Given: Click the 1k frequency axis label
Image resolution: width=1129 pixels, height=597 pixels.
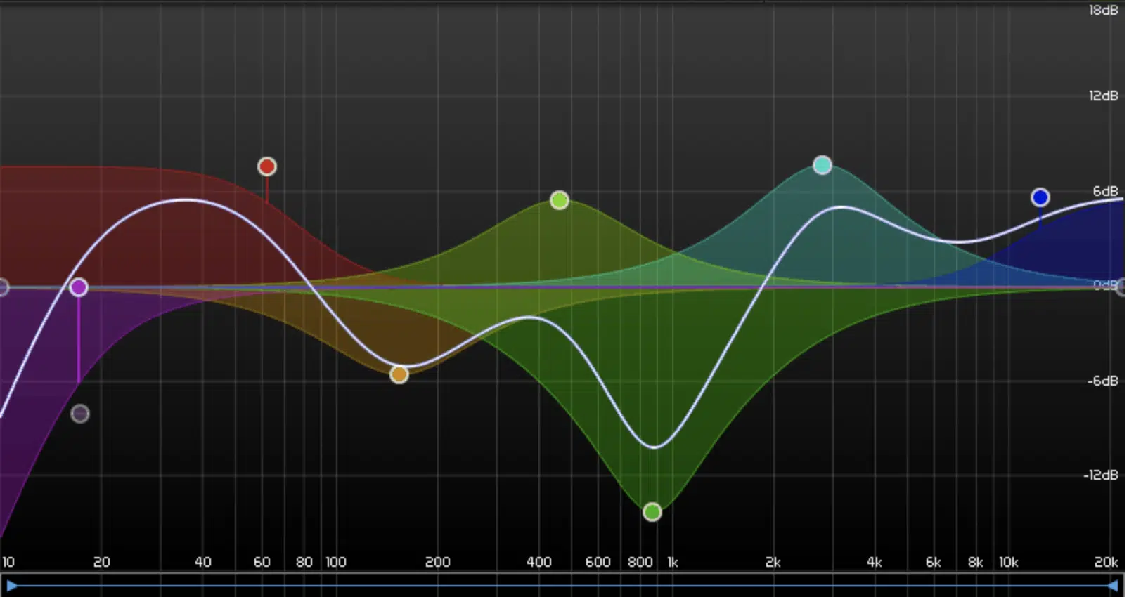Looking at the screenshot, I should pos(673,563).
